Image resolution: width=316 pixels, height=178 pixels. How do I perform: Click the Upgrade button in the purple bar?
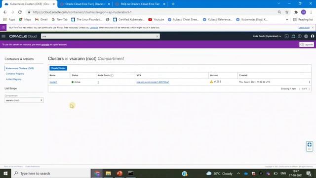click(x=307, y=44)
